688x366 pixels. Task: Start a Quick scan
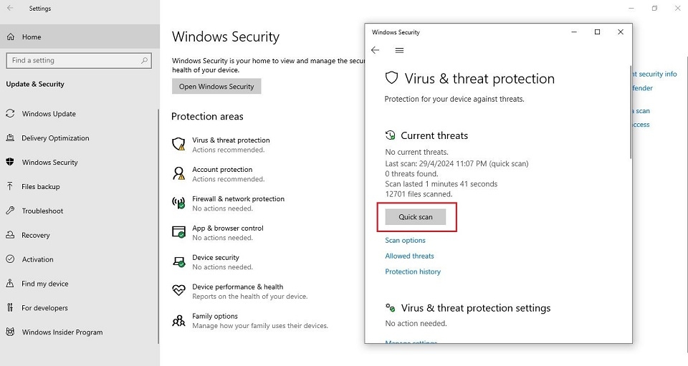[416, 217]
